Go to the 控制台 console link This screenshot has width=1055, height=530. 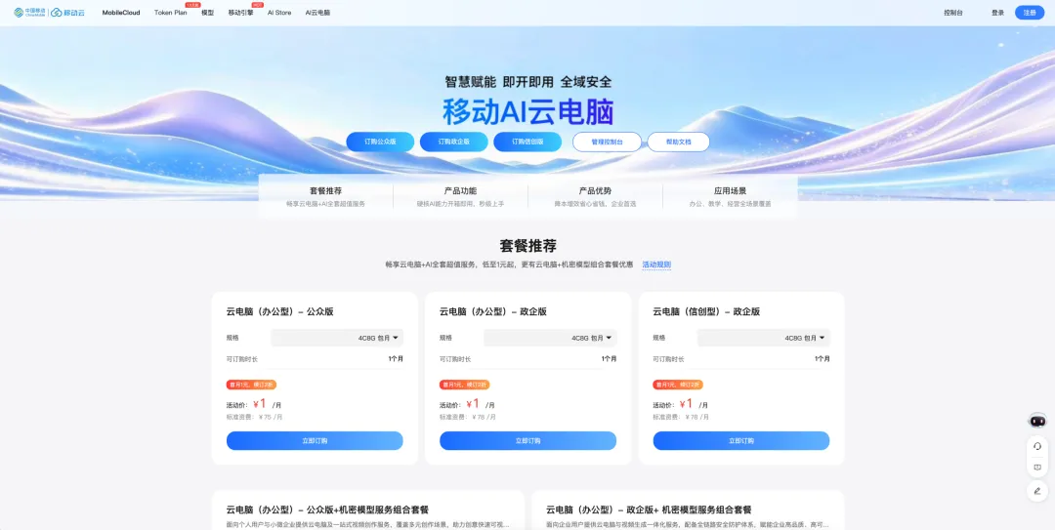pyautogui.click(x=952, y=13)
